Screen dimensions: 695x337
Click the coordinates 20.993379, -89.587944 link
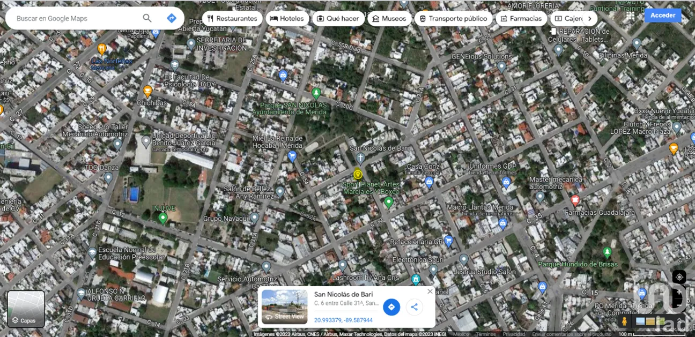pos(343,320)
